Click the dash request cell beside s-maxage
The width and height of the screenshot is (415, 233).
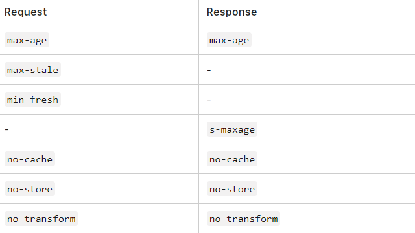click(x=6, y=129)
